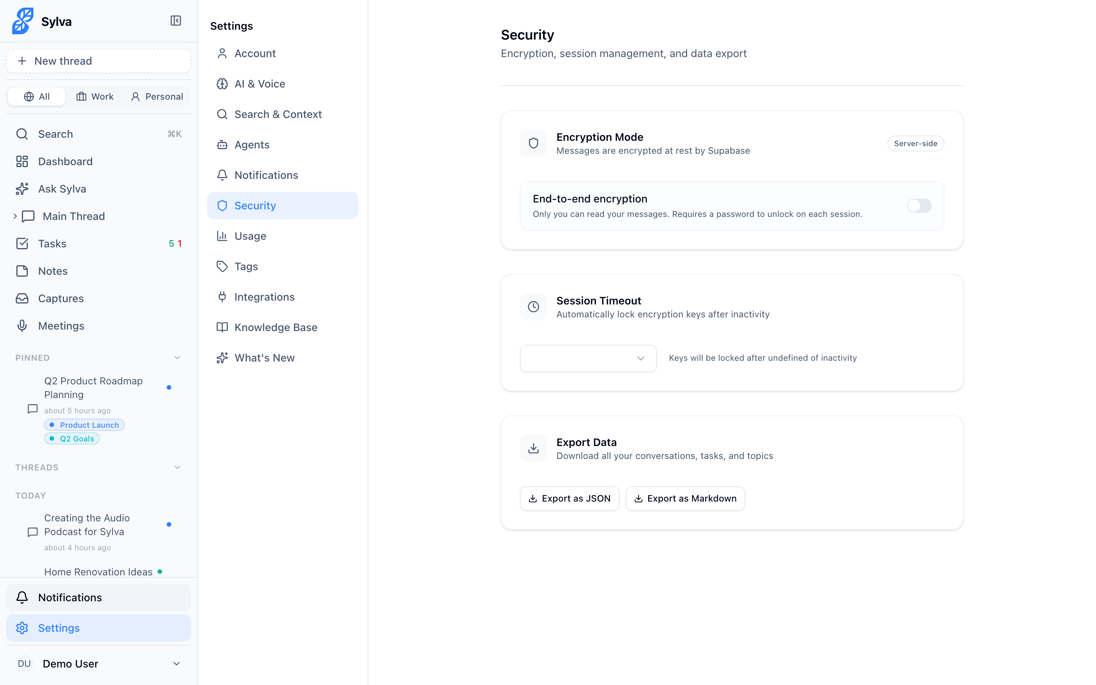Open the Captures inbox icon
The image size is (1096, 685).
pos(22,299)
